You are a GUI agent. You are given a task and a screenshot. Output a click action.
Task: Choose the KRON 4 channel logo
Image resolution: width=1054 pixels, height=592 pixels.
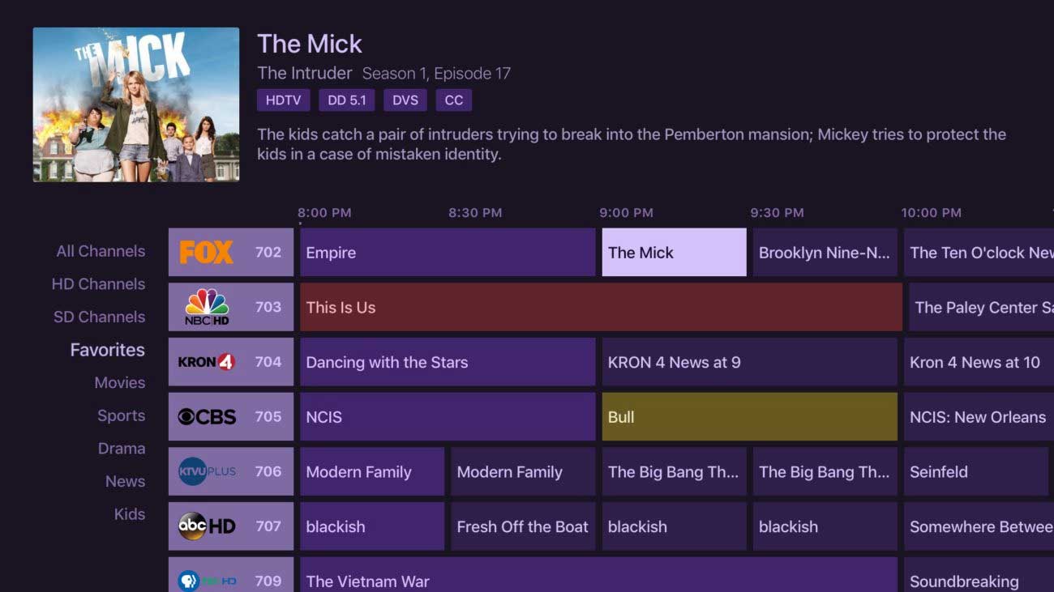click(x=206, y=362)
